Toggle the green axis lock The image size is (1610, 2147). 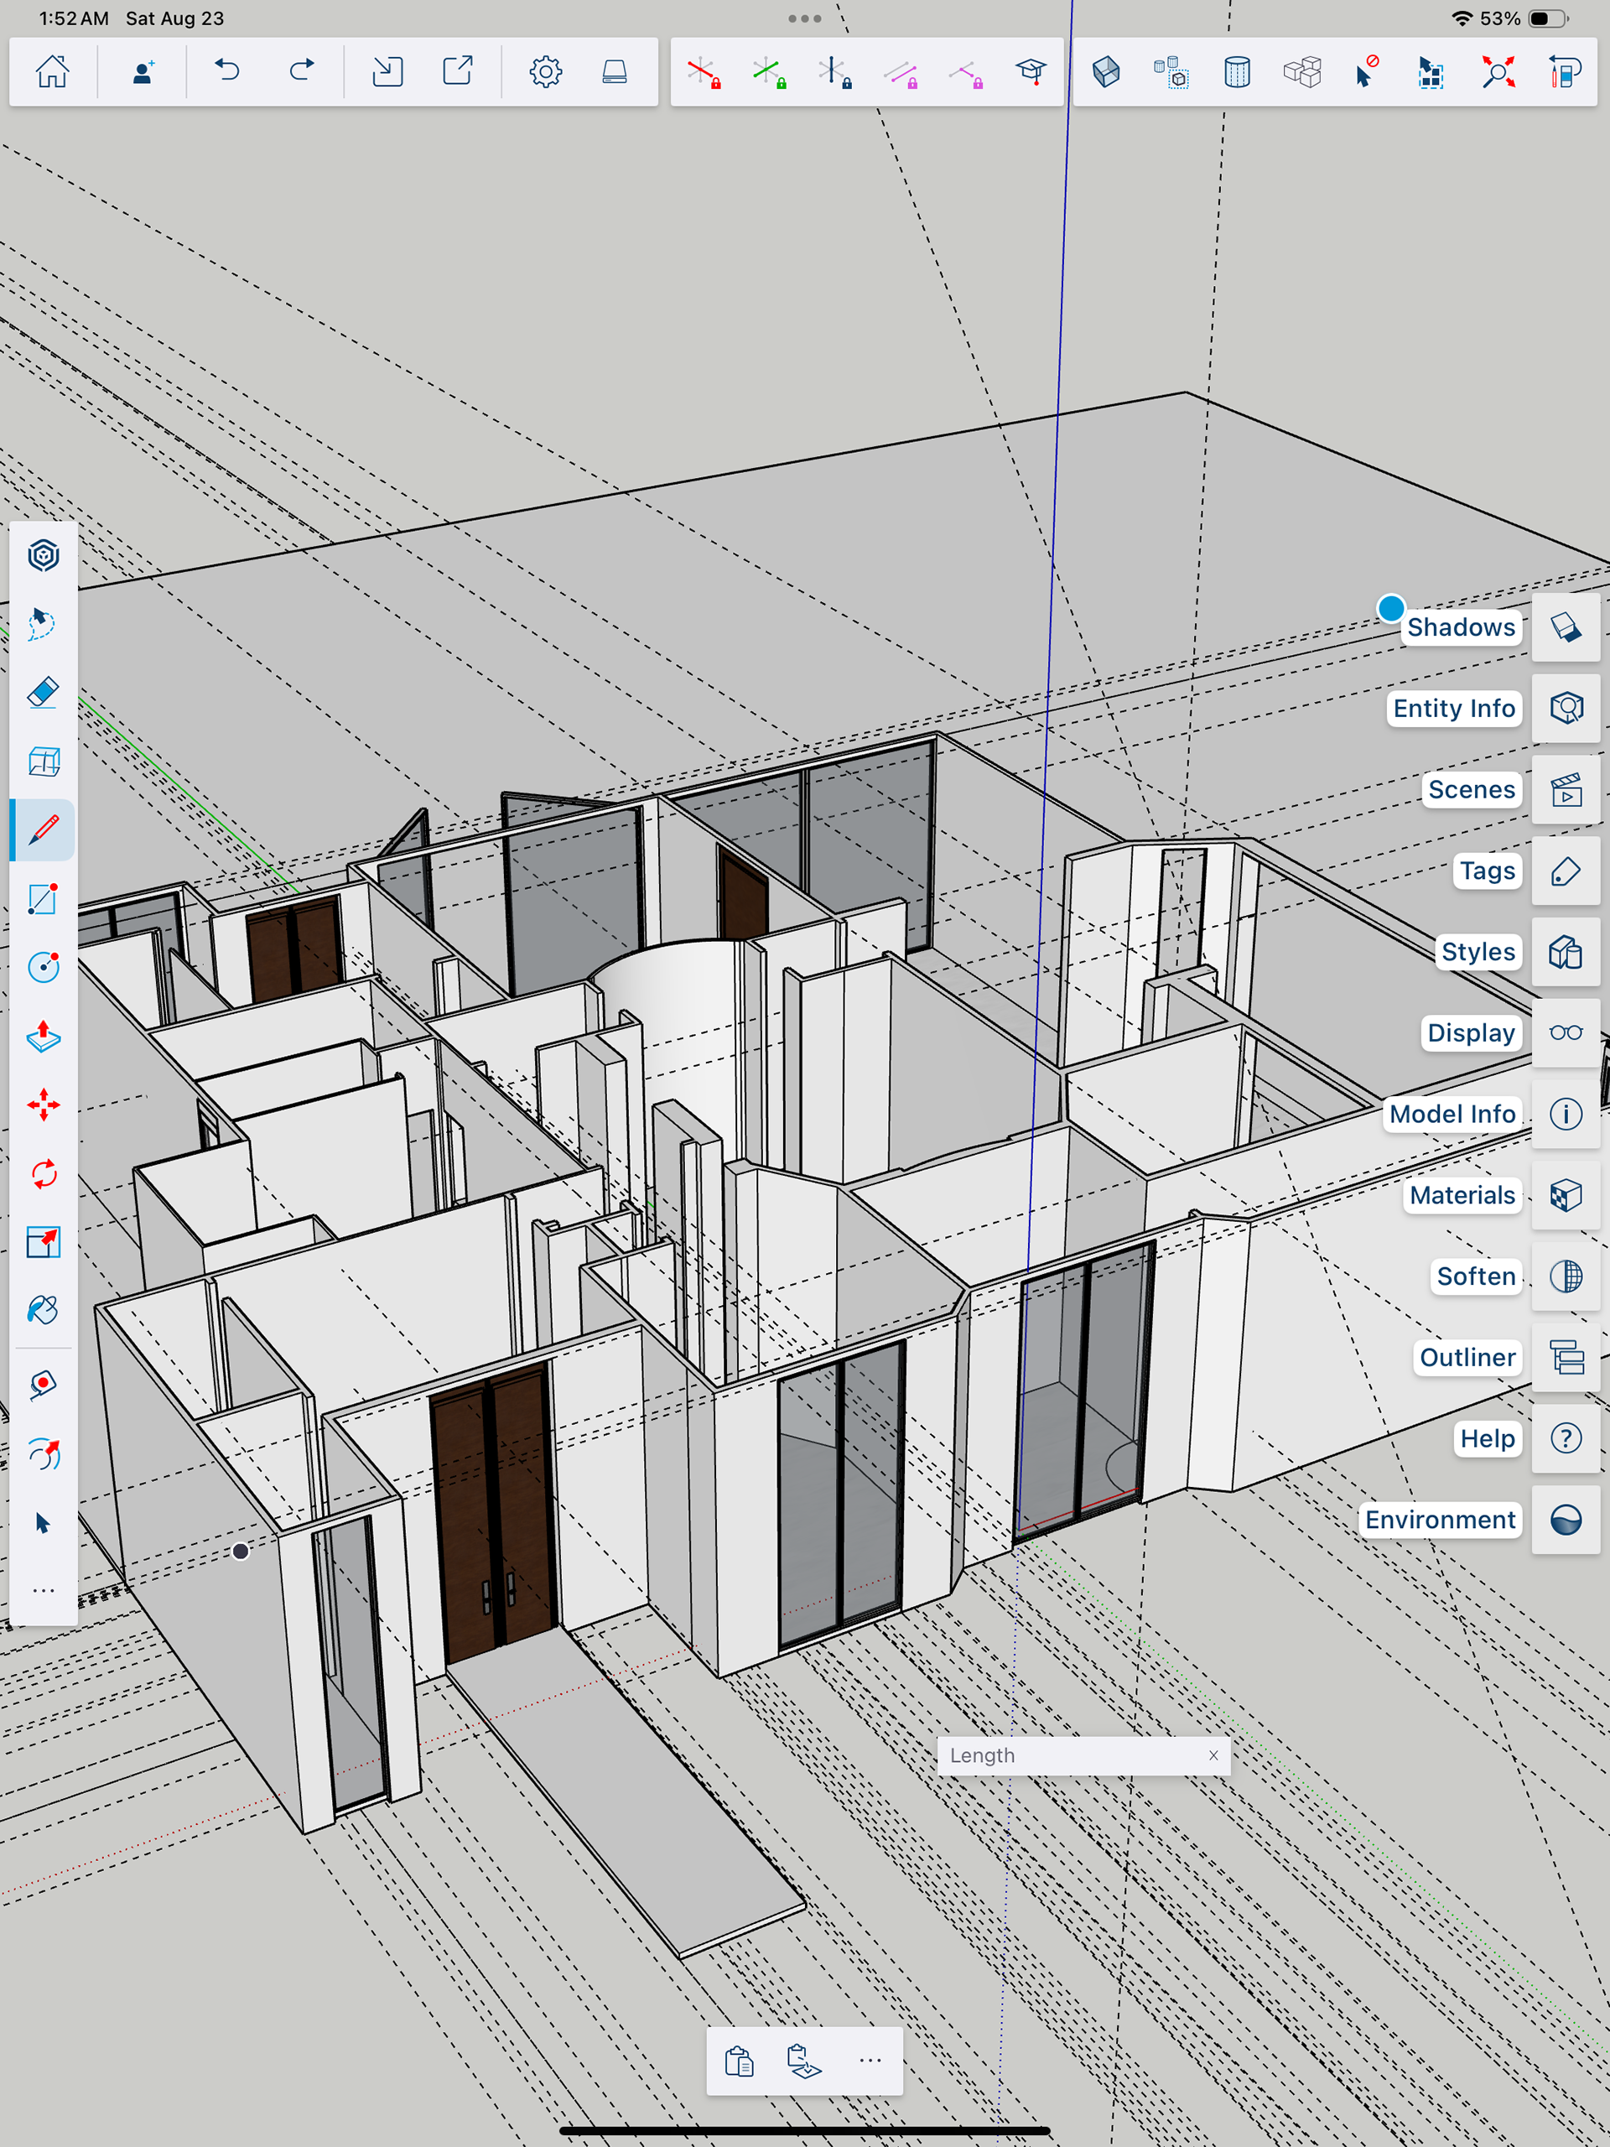(x=769, y=72)
